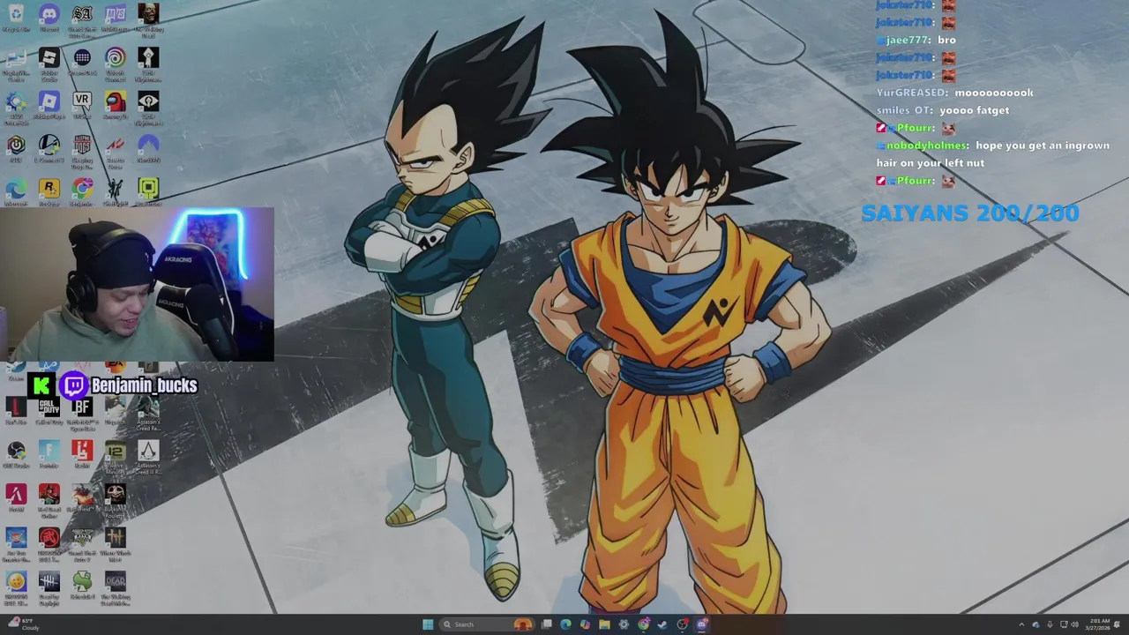Launch the Schedule I desktop shortcut

point(82,586)
